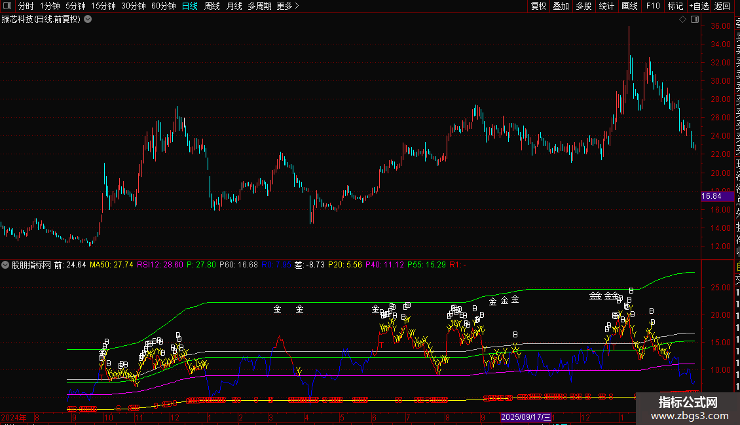Open the 统计 statistics button
This screenshot has height=425, width=740.
tap(606, 6)
